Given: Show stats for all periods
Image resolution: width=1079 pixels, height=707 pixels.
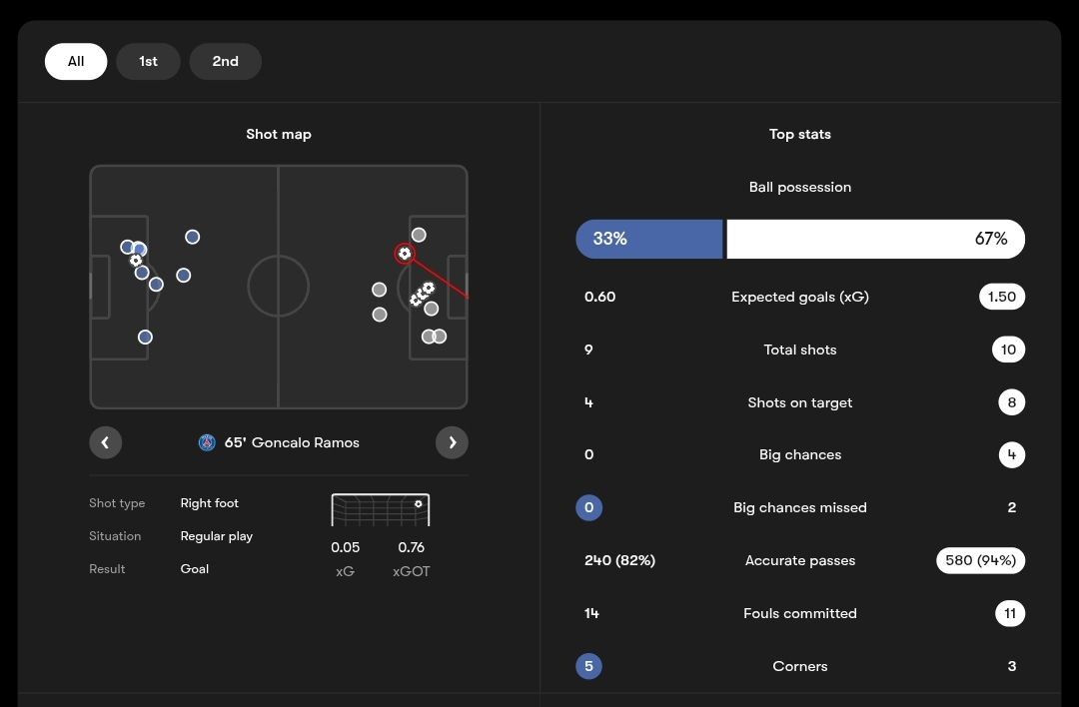Looking at the screenshot, I should point(76,61).
